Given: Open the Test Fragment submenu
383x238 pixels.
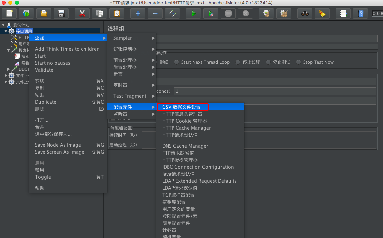Looking at the screenshot, I should tap(132, 96).
